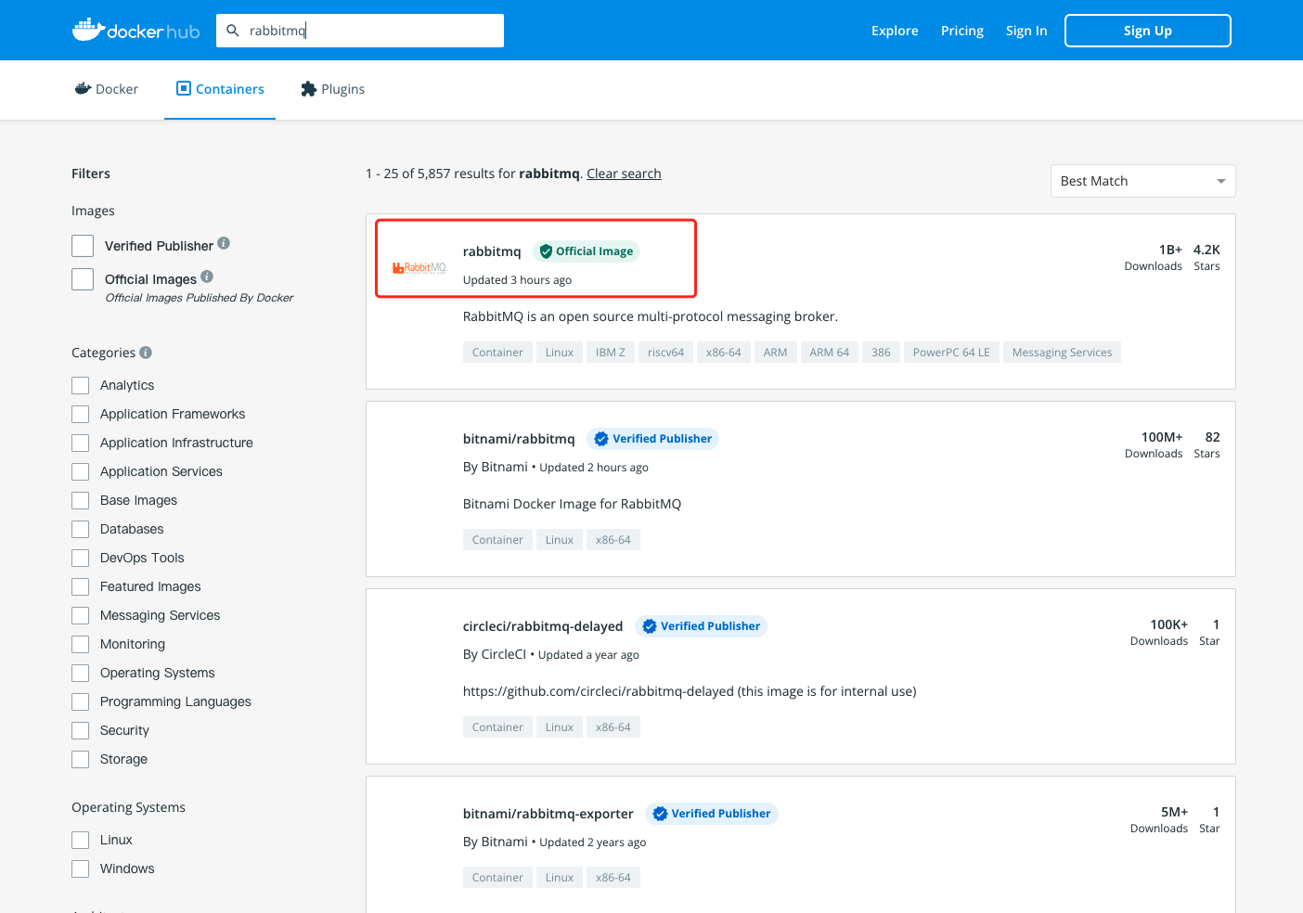The image size is (1303, 913).
Task: Open the Explore menu link
Action: 895,31
